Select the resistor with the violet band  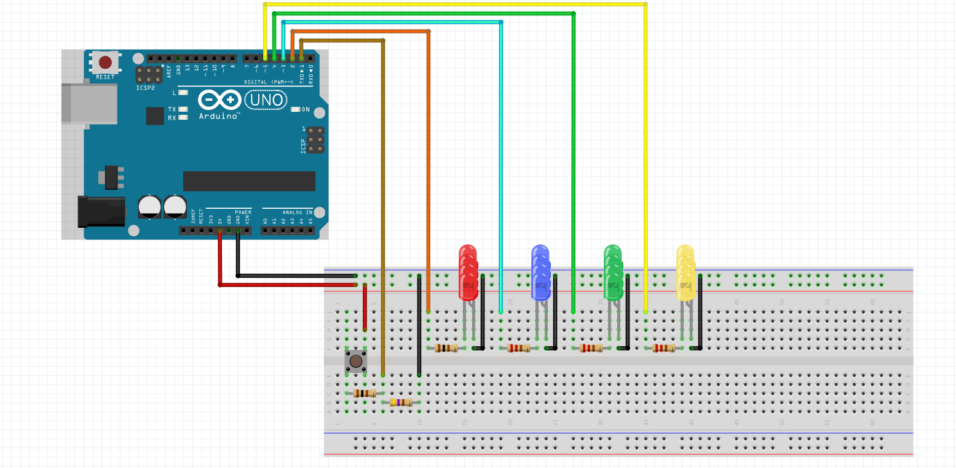tap(401, 402)
